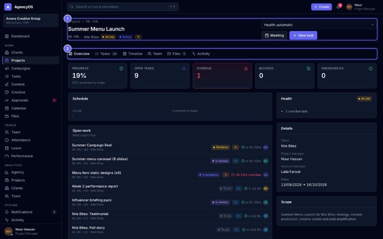Click the Creative palette icon
The width and height of the screenshot is (383, 239).
(x=7, y=93)
